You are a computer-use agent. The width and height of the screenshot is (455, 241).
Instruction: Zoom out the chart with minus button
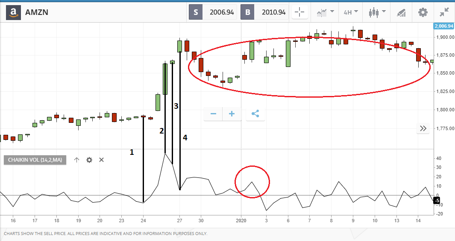click(x=213, y=113)
